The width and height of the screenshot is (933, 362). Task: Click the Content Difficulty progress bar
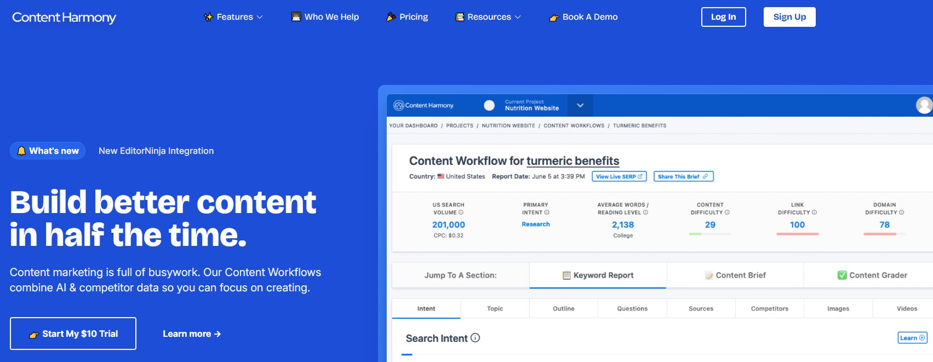point(710,234)
